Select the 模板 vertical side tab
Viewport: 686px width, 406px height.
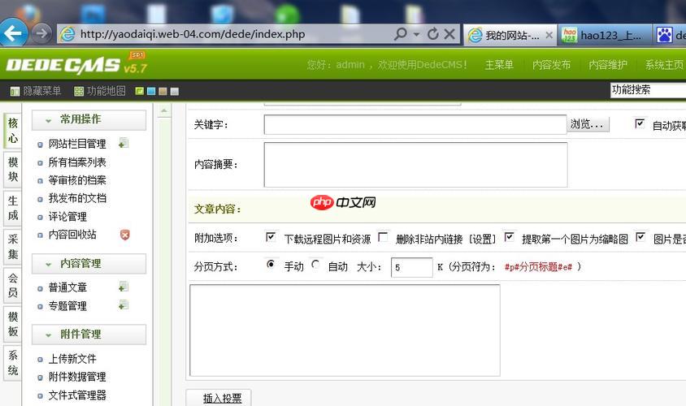(13, 324)
